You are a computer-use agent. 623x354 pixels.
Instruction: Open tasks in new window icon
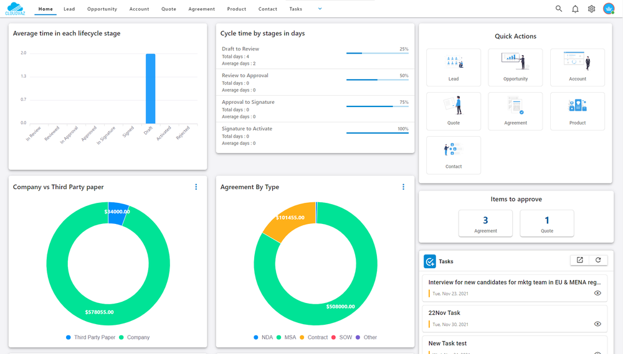click(x=579, y=260)
